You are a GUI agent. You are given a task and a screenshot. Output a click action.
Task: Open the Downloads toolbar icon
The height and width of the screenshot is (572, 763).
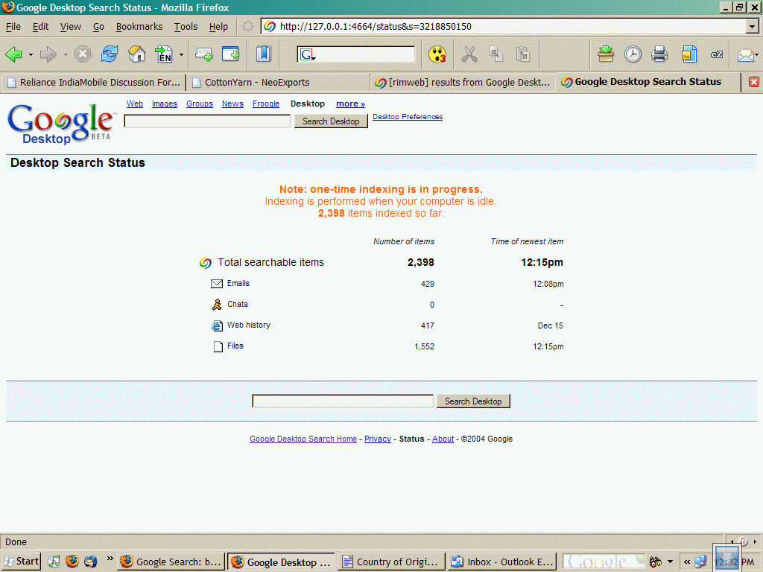coord(606,54)
